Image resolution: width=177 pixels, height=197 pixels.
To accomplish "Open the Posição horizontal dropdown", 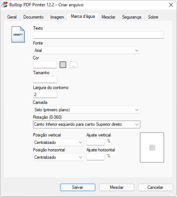I will pyautogui.click(x=58, y=157).
